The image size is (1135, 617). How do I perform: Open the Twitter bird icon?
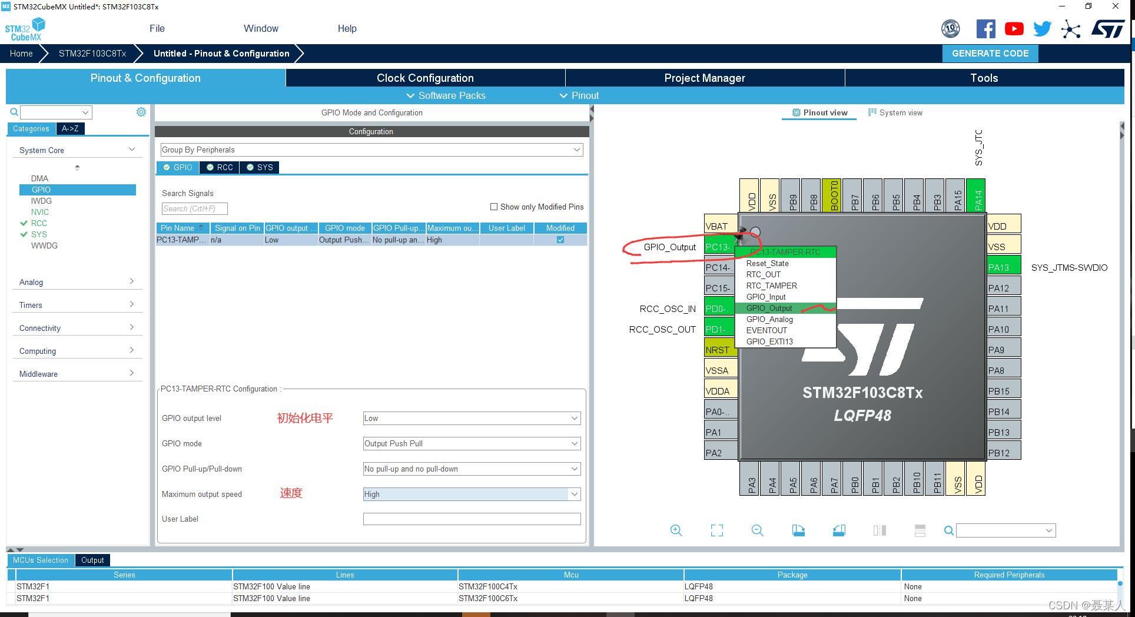(x=1042, y=29)
